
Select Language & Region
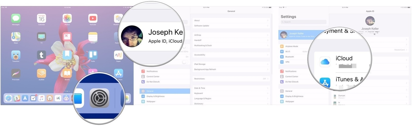tap(231, 98)
